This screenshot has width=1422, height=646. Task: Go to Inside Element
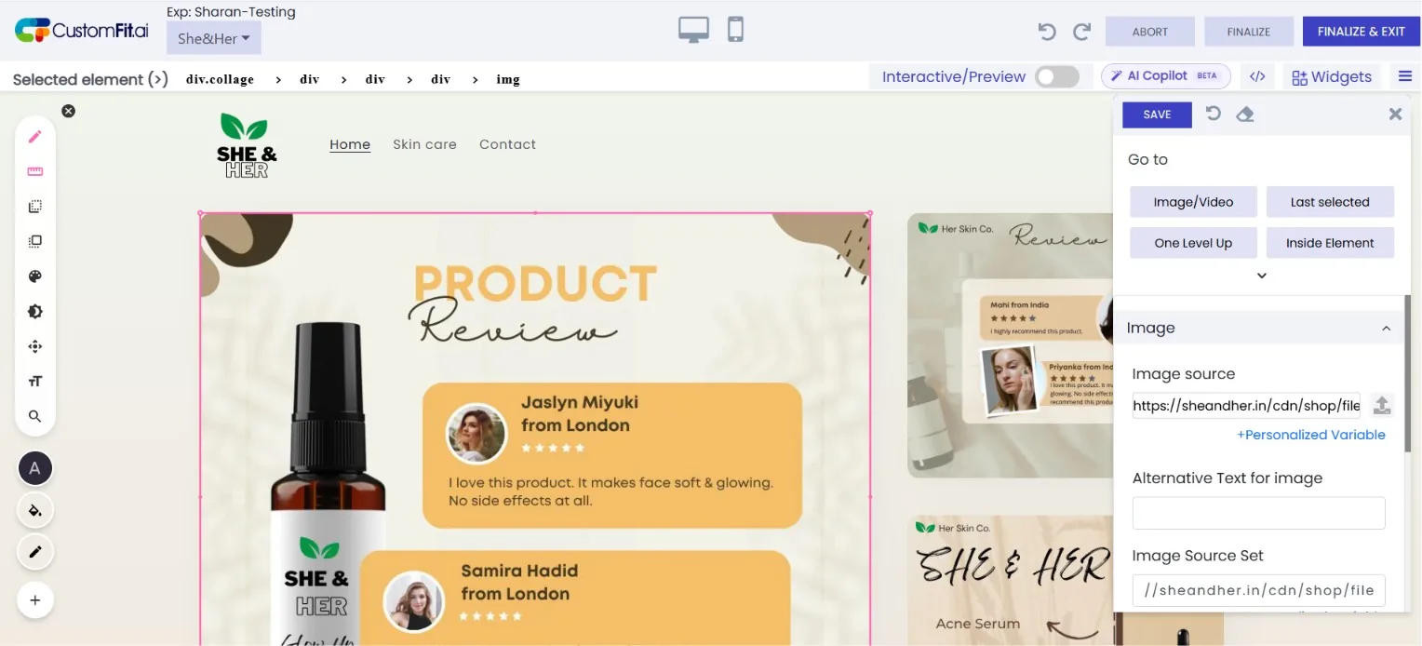pos(1330,243)
